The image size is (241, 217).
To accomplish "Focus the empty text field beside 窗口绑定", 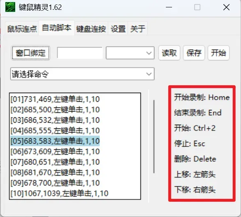I will [x=80, y=53].
